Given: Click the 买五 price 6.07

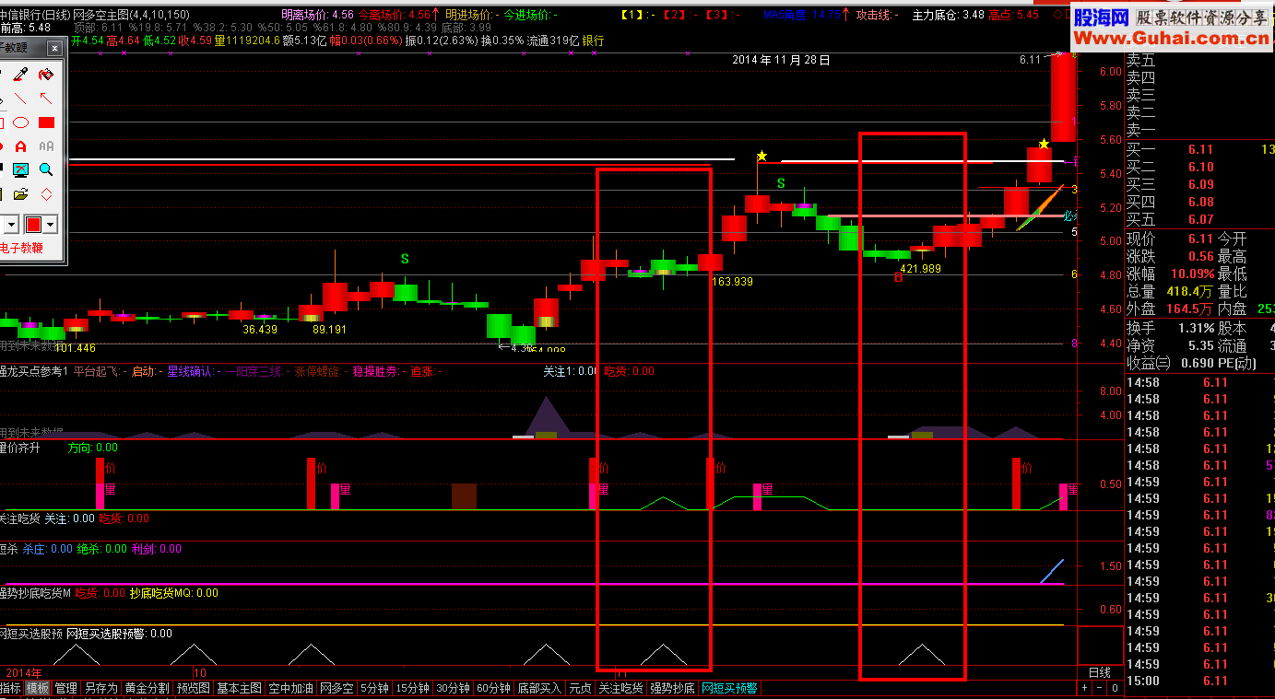Looking at the screenshot, I should [1201, 219].
